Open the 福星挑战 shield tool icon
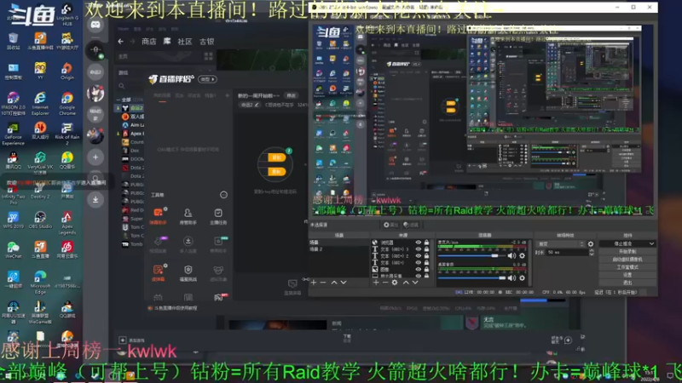682x383 pixels. point(188,272)
